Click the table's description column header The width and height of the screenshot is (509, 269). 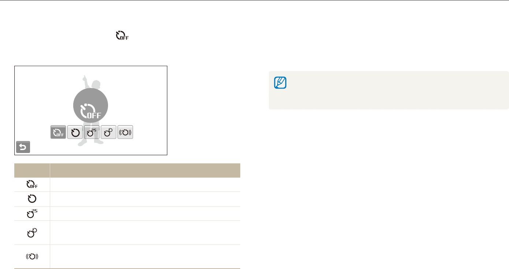coord(145,171)
